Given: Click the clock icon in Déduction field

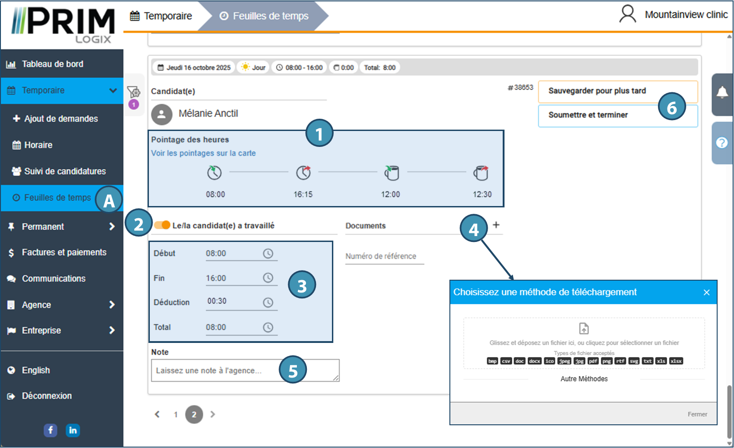Looking at the screenshot, I should click(268, 302).
